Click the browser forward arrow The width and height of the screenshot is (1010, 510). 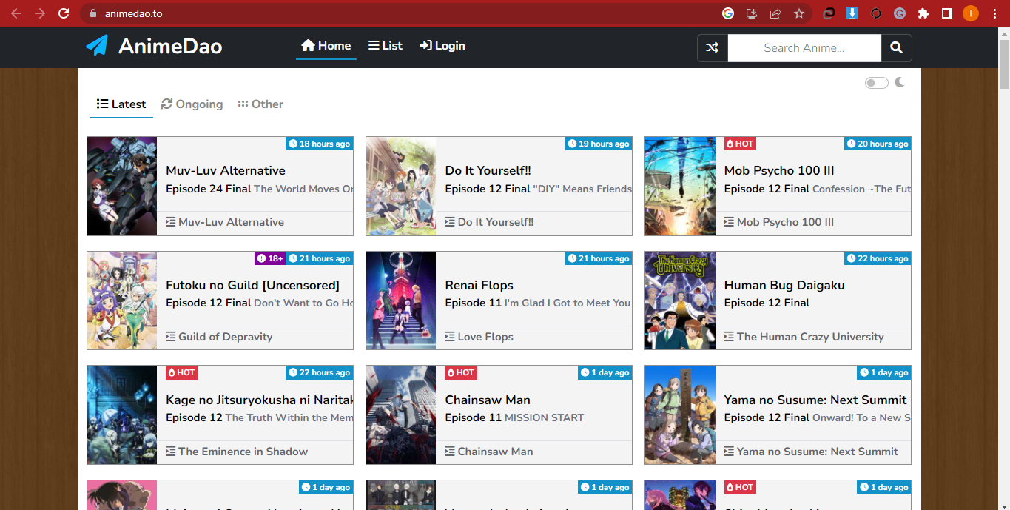pos(40,13)
